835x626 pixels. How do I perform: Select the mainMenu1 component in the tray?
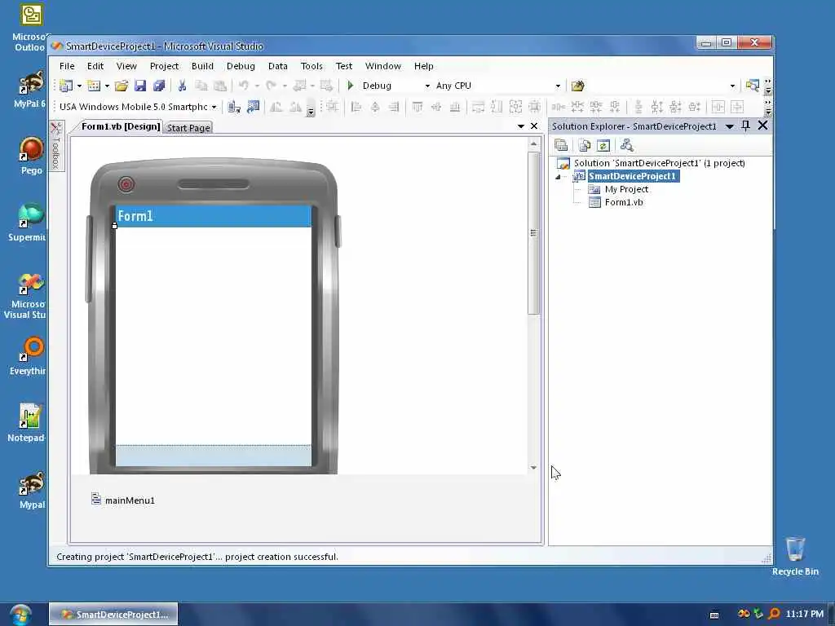[x=123, y=500]
